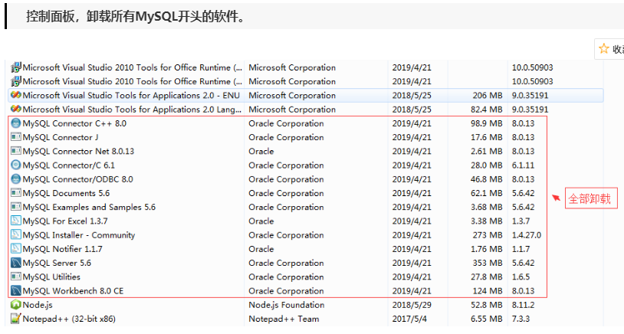Screen dimensions: 624x334
Task: Click the MySQL Server 5.6 icon
Action: 16,263
